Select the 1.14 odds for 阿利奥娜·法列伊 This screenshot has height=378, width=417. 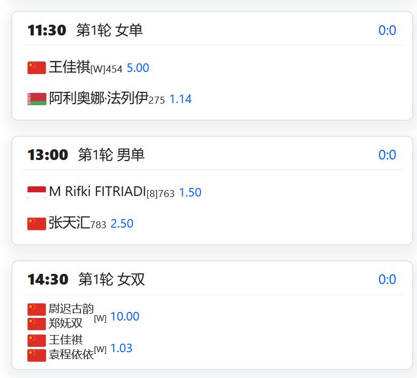click(180, 99)
